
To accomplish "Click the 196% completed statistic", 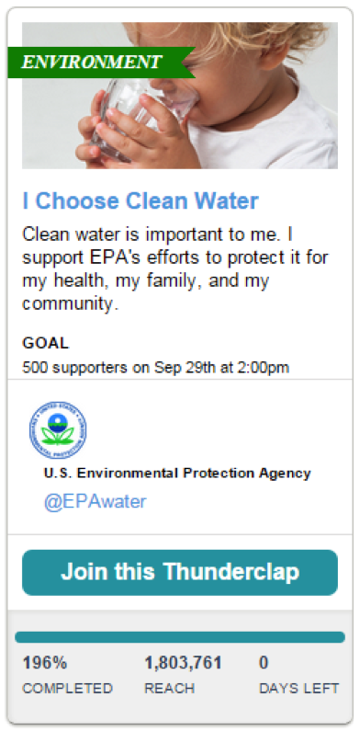I will coord(45,662).
